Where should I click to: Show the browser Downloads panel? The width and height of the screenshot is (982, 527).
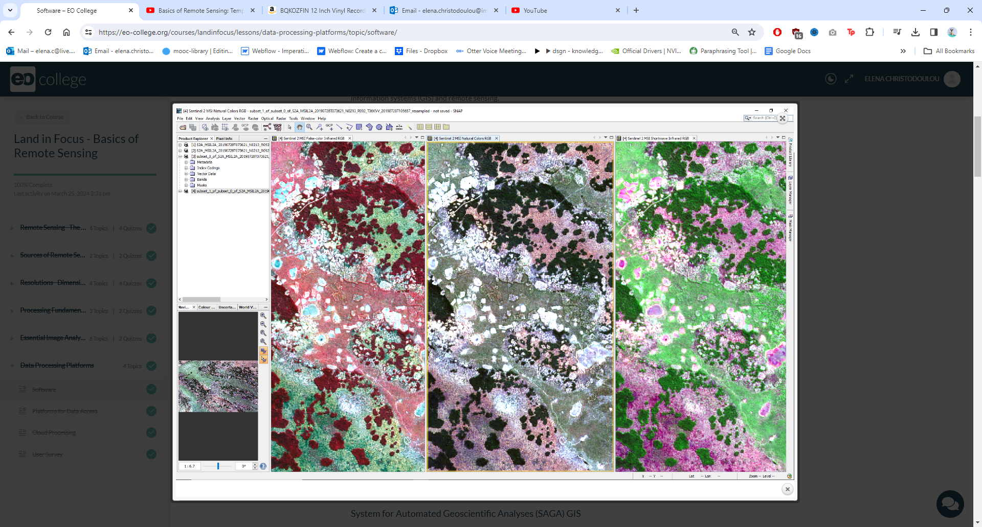916,32
